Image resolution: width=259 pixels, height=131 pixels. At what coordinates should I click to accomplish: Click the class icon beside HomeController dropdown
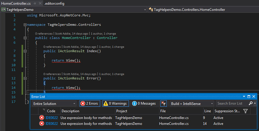coord(151,10)
